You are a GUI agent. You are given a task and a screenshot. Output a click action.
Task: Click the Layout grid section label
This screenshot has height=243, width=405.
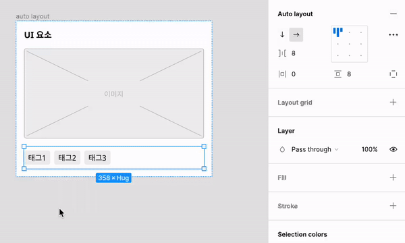(x=295, y=103)
